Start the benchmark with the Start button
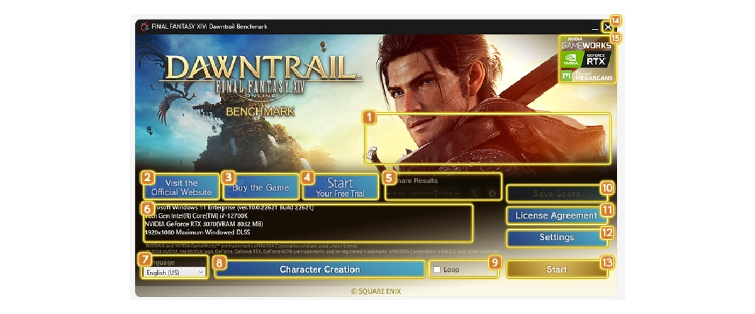The image size is (755, 314). [557, 269]
